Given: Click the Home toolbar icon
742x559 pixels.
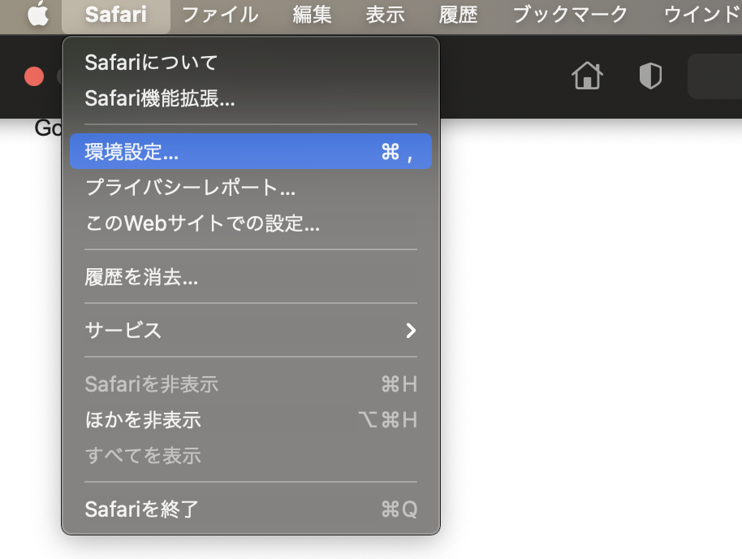Looking at the screenshot, I should click(587, 76).
